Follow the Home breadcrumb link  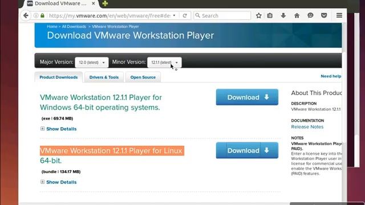[x=52, y=27]
